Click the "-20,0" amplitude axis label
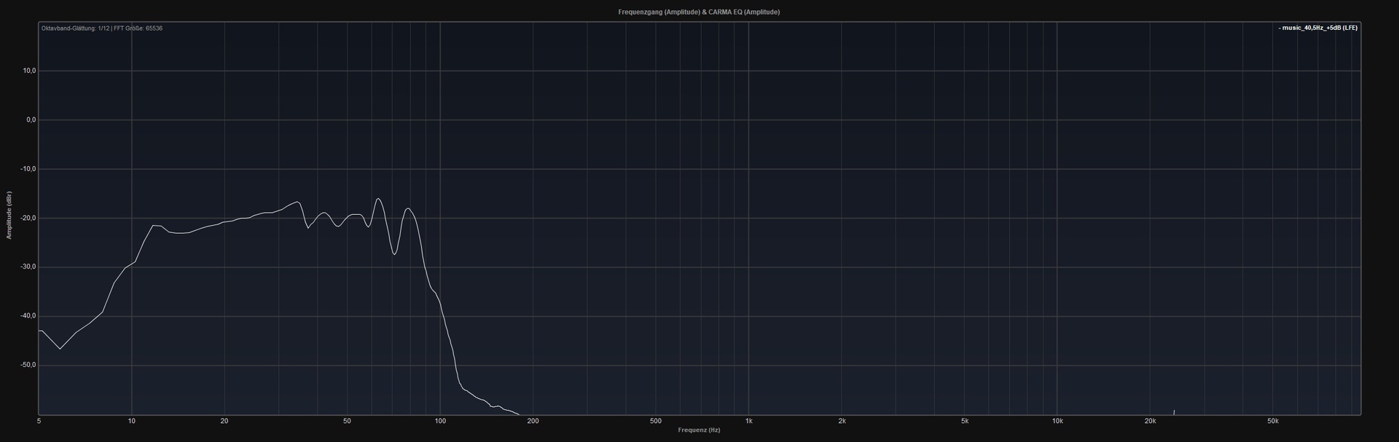 click(x=28, y=218)
